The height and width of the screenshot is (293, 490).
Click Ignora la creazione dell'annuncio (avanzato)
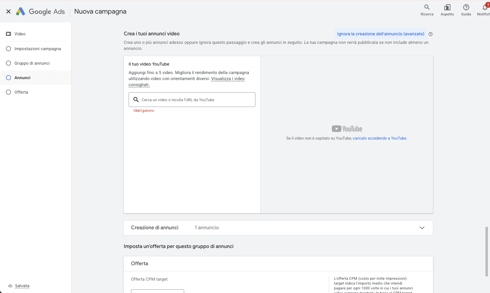point(381,34)
